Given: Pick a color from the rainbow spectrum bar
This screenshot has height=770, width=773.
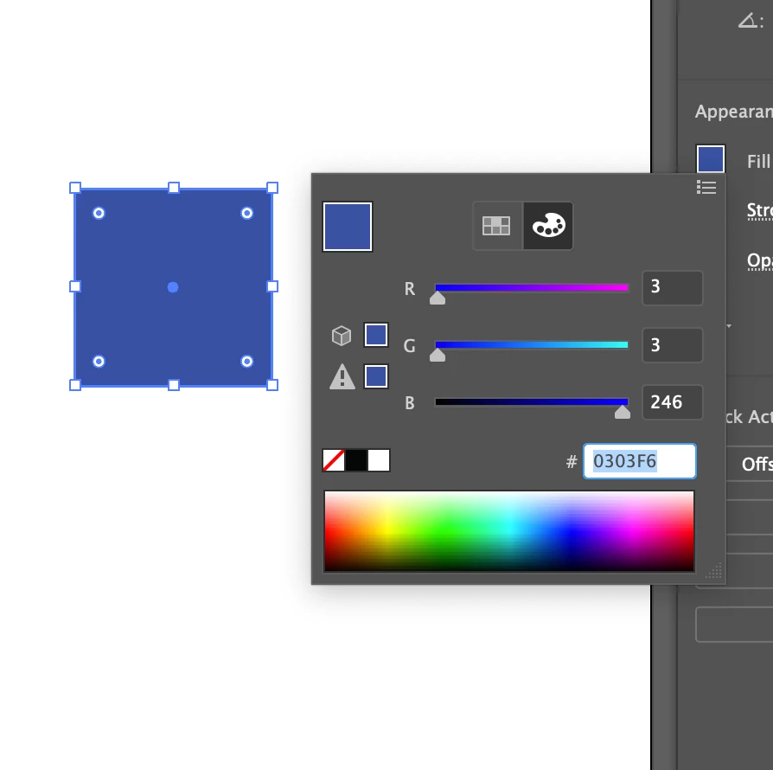Looking at the screenshot, I should [508, 530].
